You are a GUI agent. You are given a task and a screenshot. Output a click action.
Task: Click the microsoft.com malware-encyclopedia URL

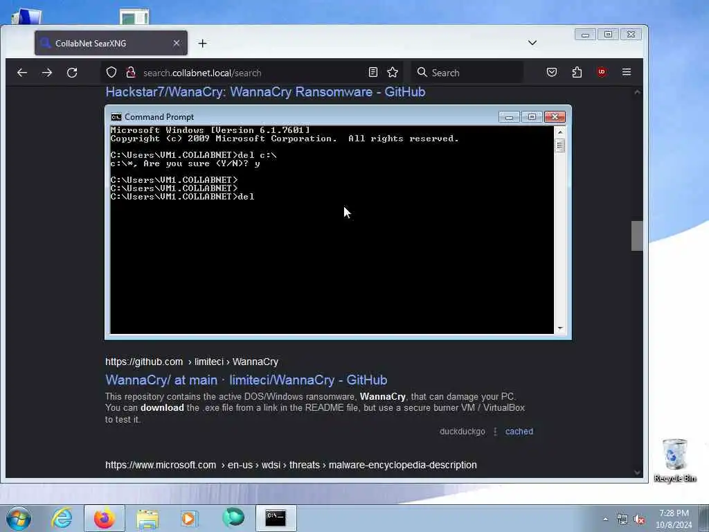click(291, 465)
